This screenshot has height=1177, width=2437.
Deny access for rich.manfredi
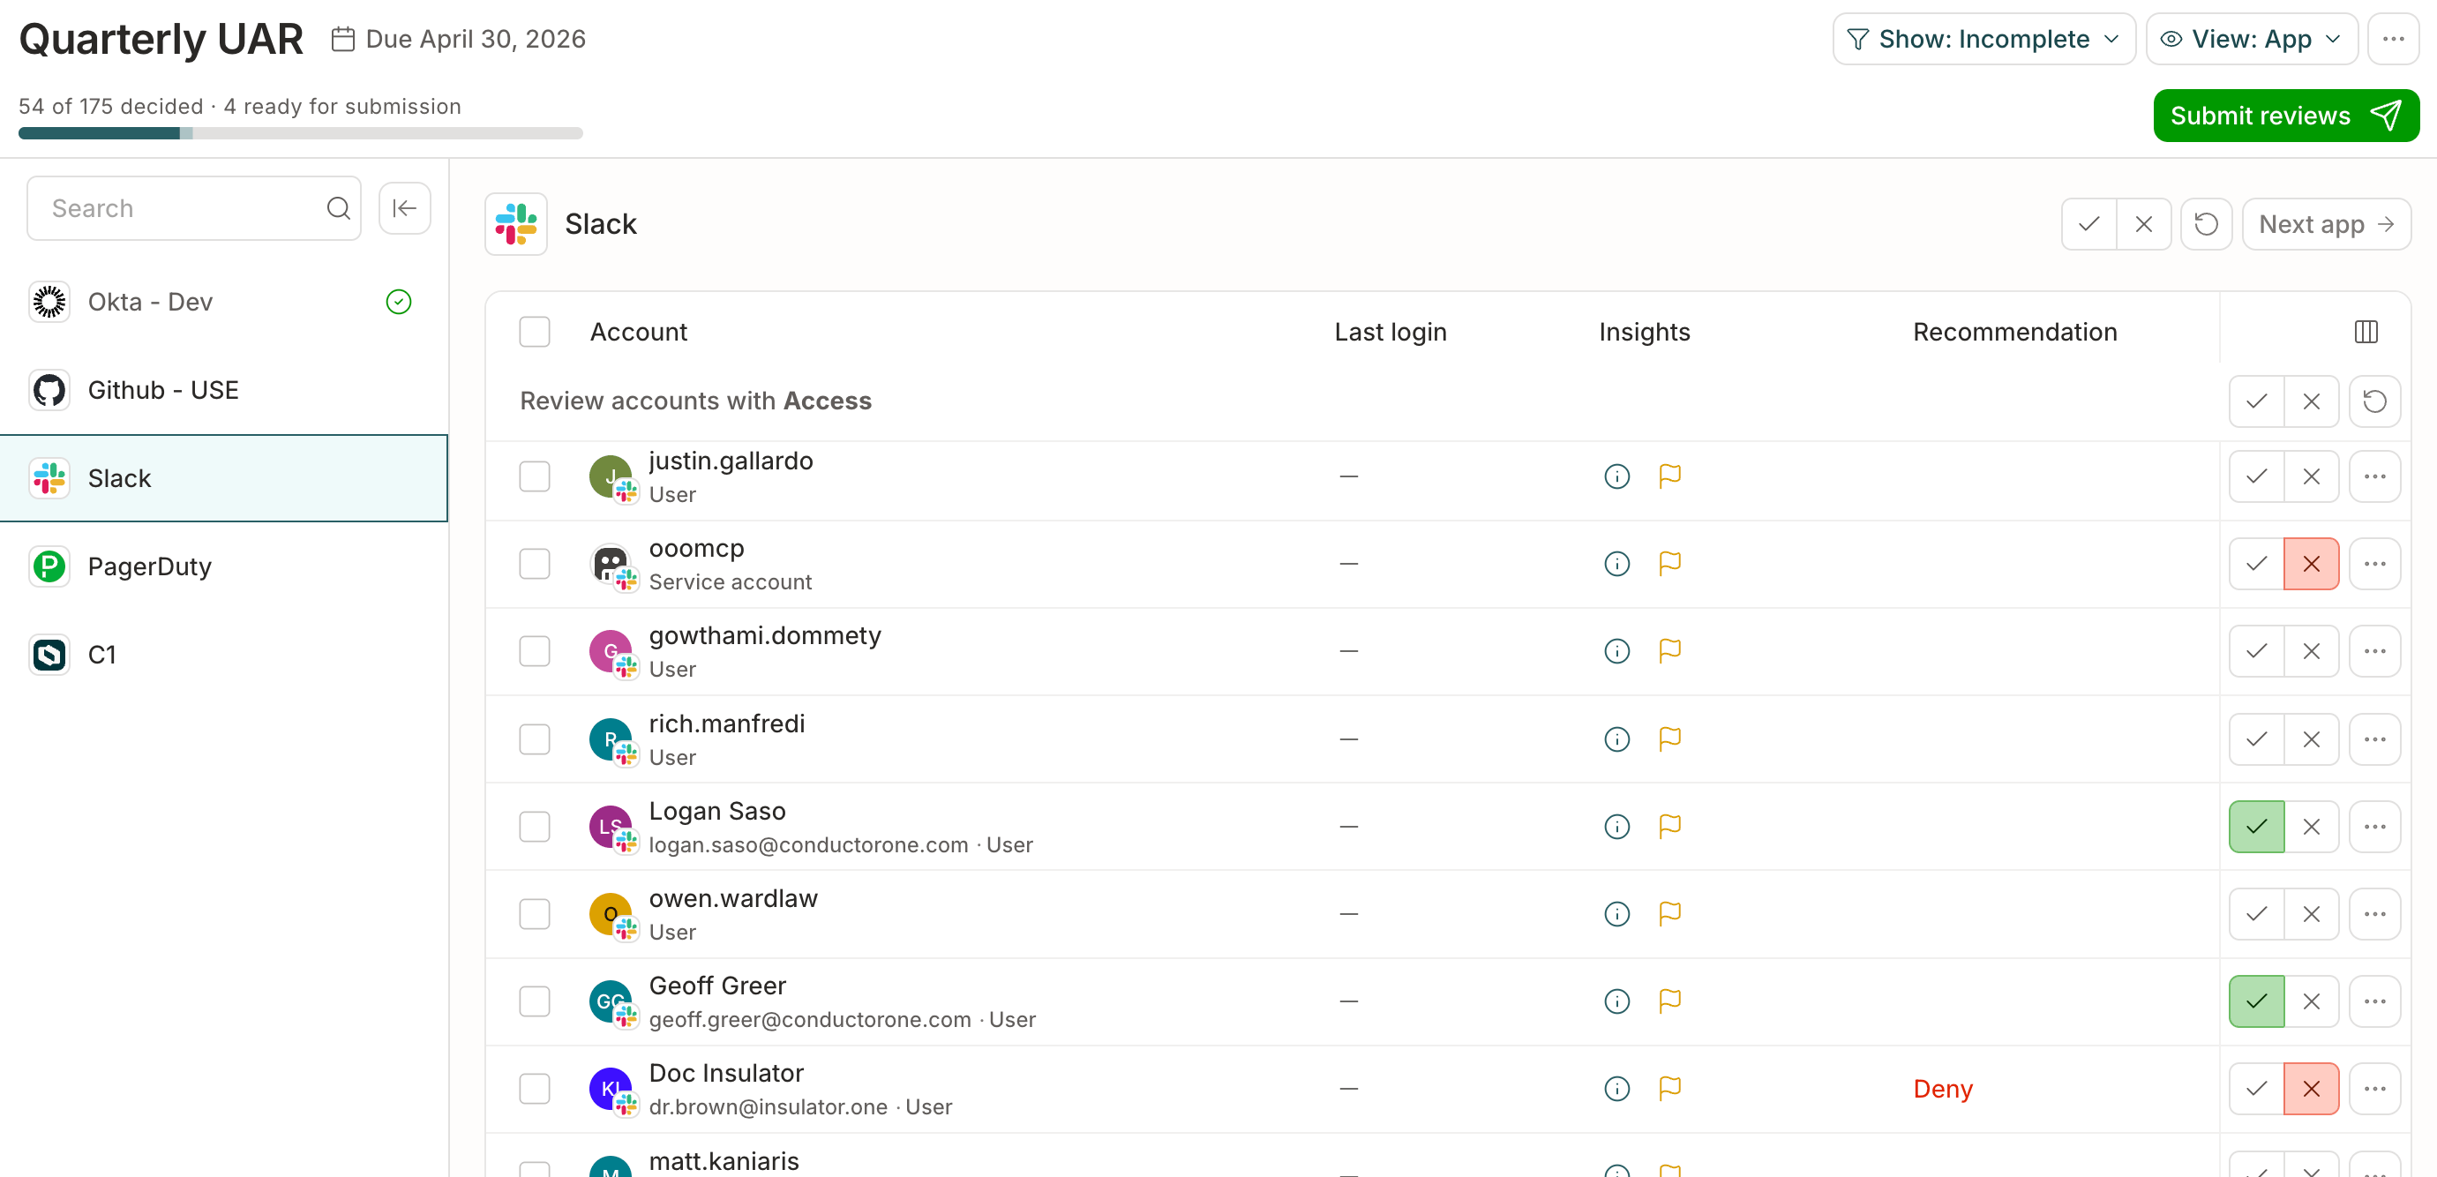tap(2311, 739)
